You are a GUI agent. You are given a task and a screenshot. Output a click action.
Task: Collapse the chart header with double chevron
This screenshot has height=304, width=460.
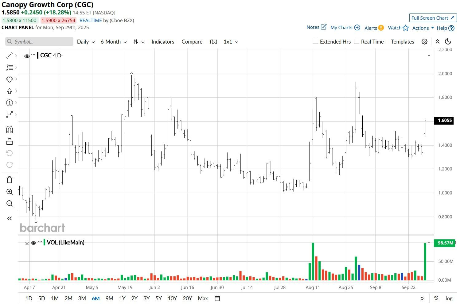click(x=438, y=42)
